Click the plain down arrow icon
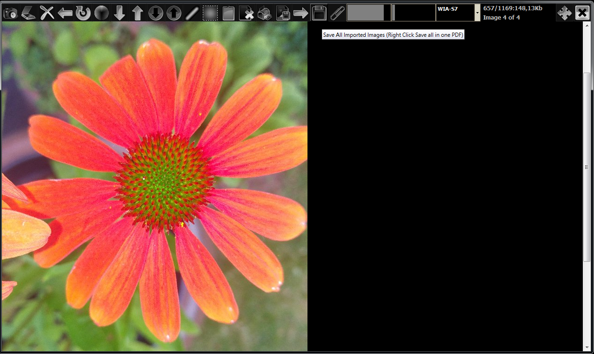Image resolution: width=594 pixels, height=354 pixels. 120,13
